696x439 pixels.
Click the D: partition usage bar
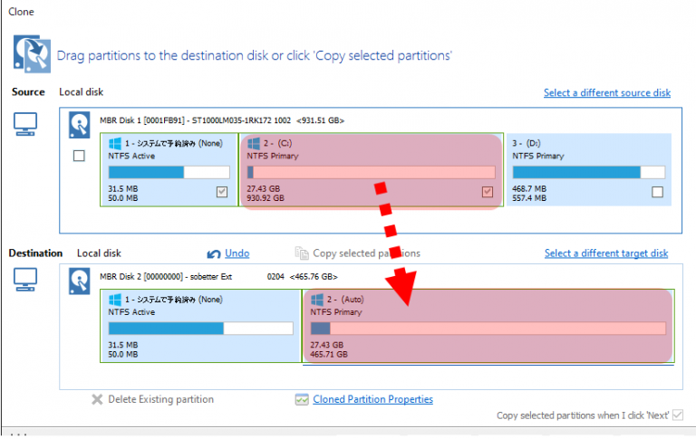coord(588,172)
